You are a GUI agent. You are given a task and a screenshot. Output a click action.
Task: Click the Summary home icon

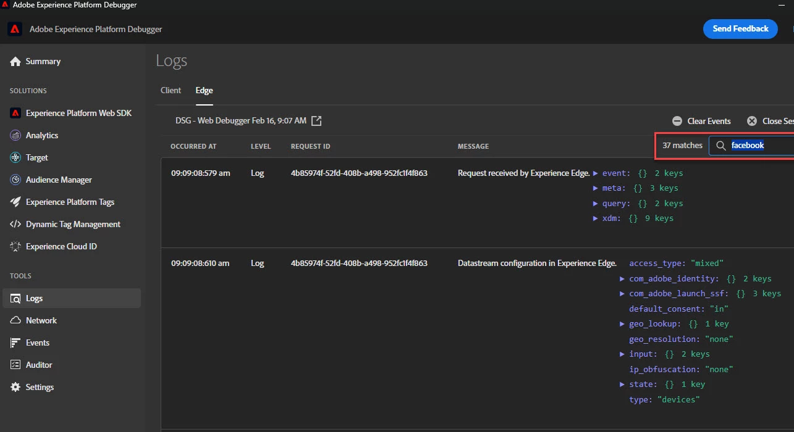click(15, 61)
